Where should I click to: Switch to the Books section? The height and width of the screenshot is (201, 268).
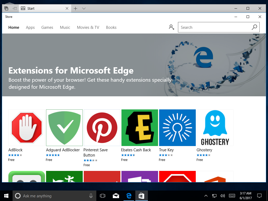[111, 27]
